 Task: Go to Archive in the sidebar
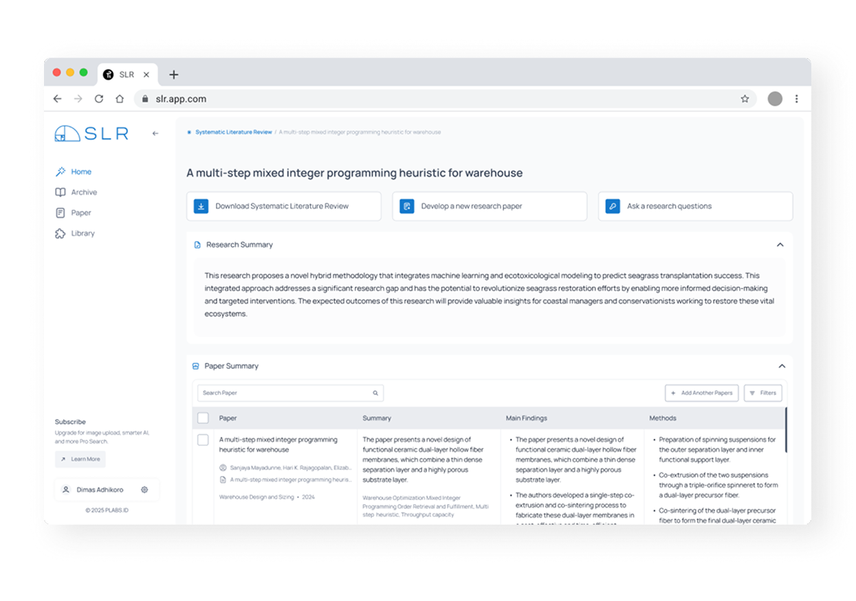click(84, 192)
